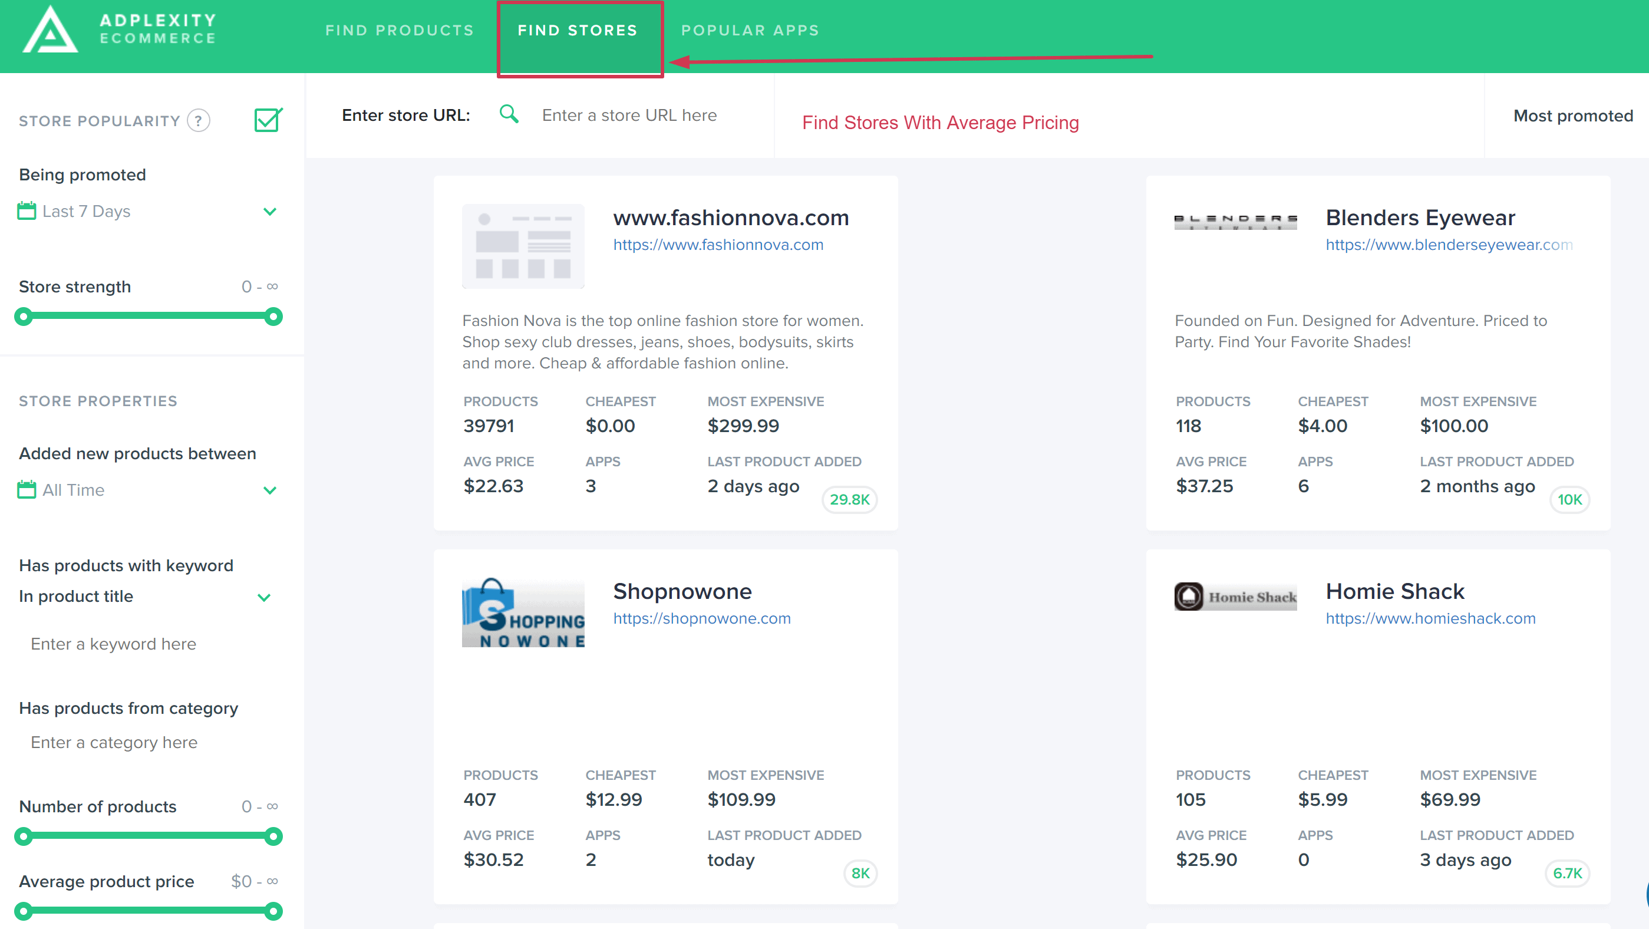
Task: Open the Popular Apps tab
Action: coord(750,30)
